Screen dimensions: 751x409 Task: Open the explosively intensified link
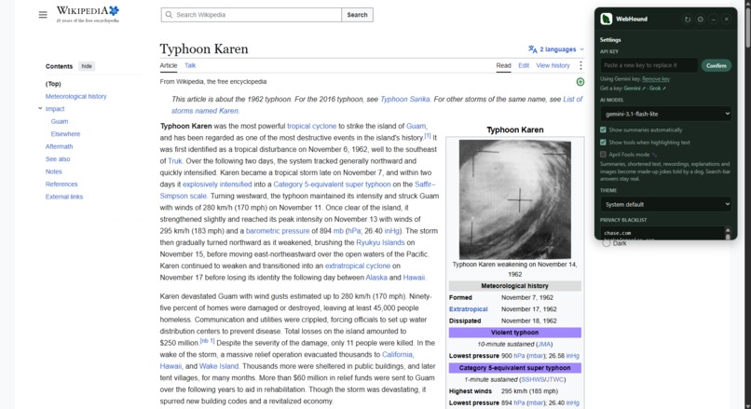[x=217, y=184]
